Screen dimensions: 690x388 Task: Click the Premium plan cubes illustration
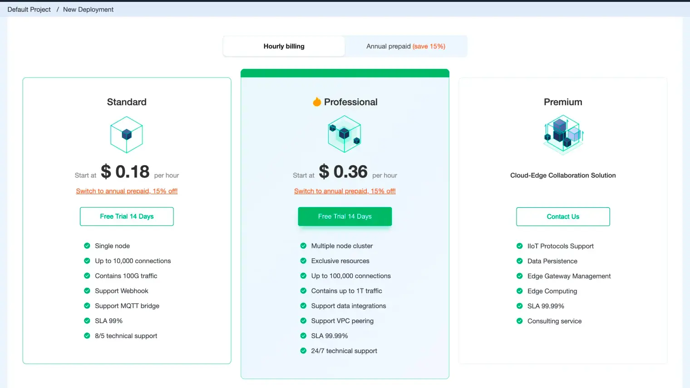click(x=563, y=134)
